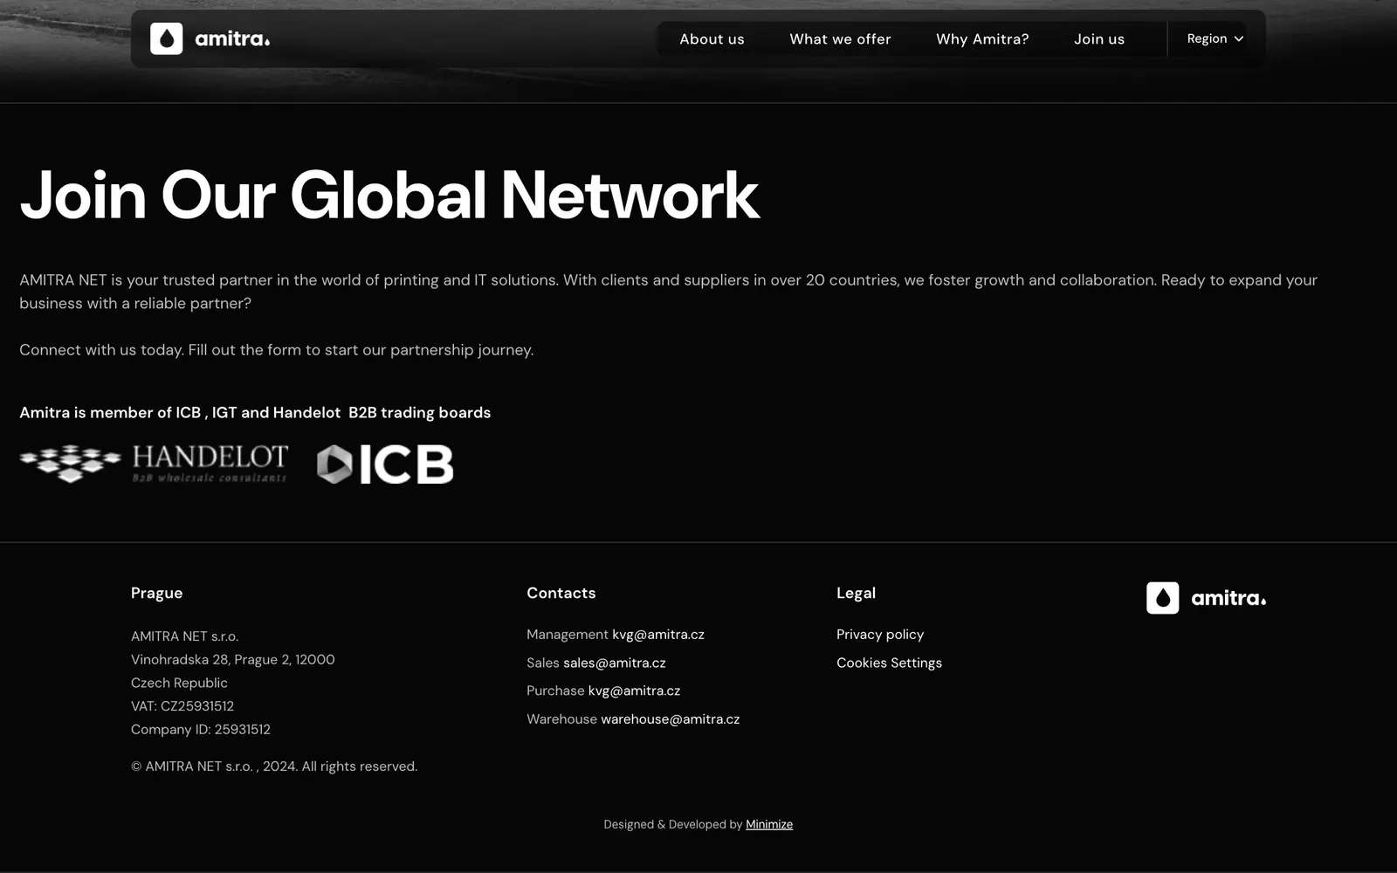Click the Czech Republic address line
The image size is (1397, 873).
coord(179,683)
